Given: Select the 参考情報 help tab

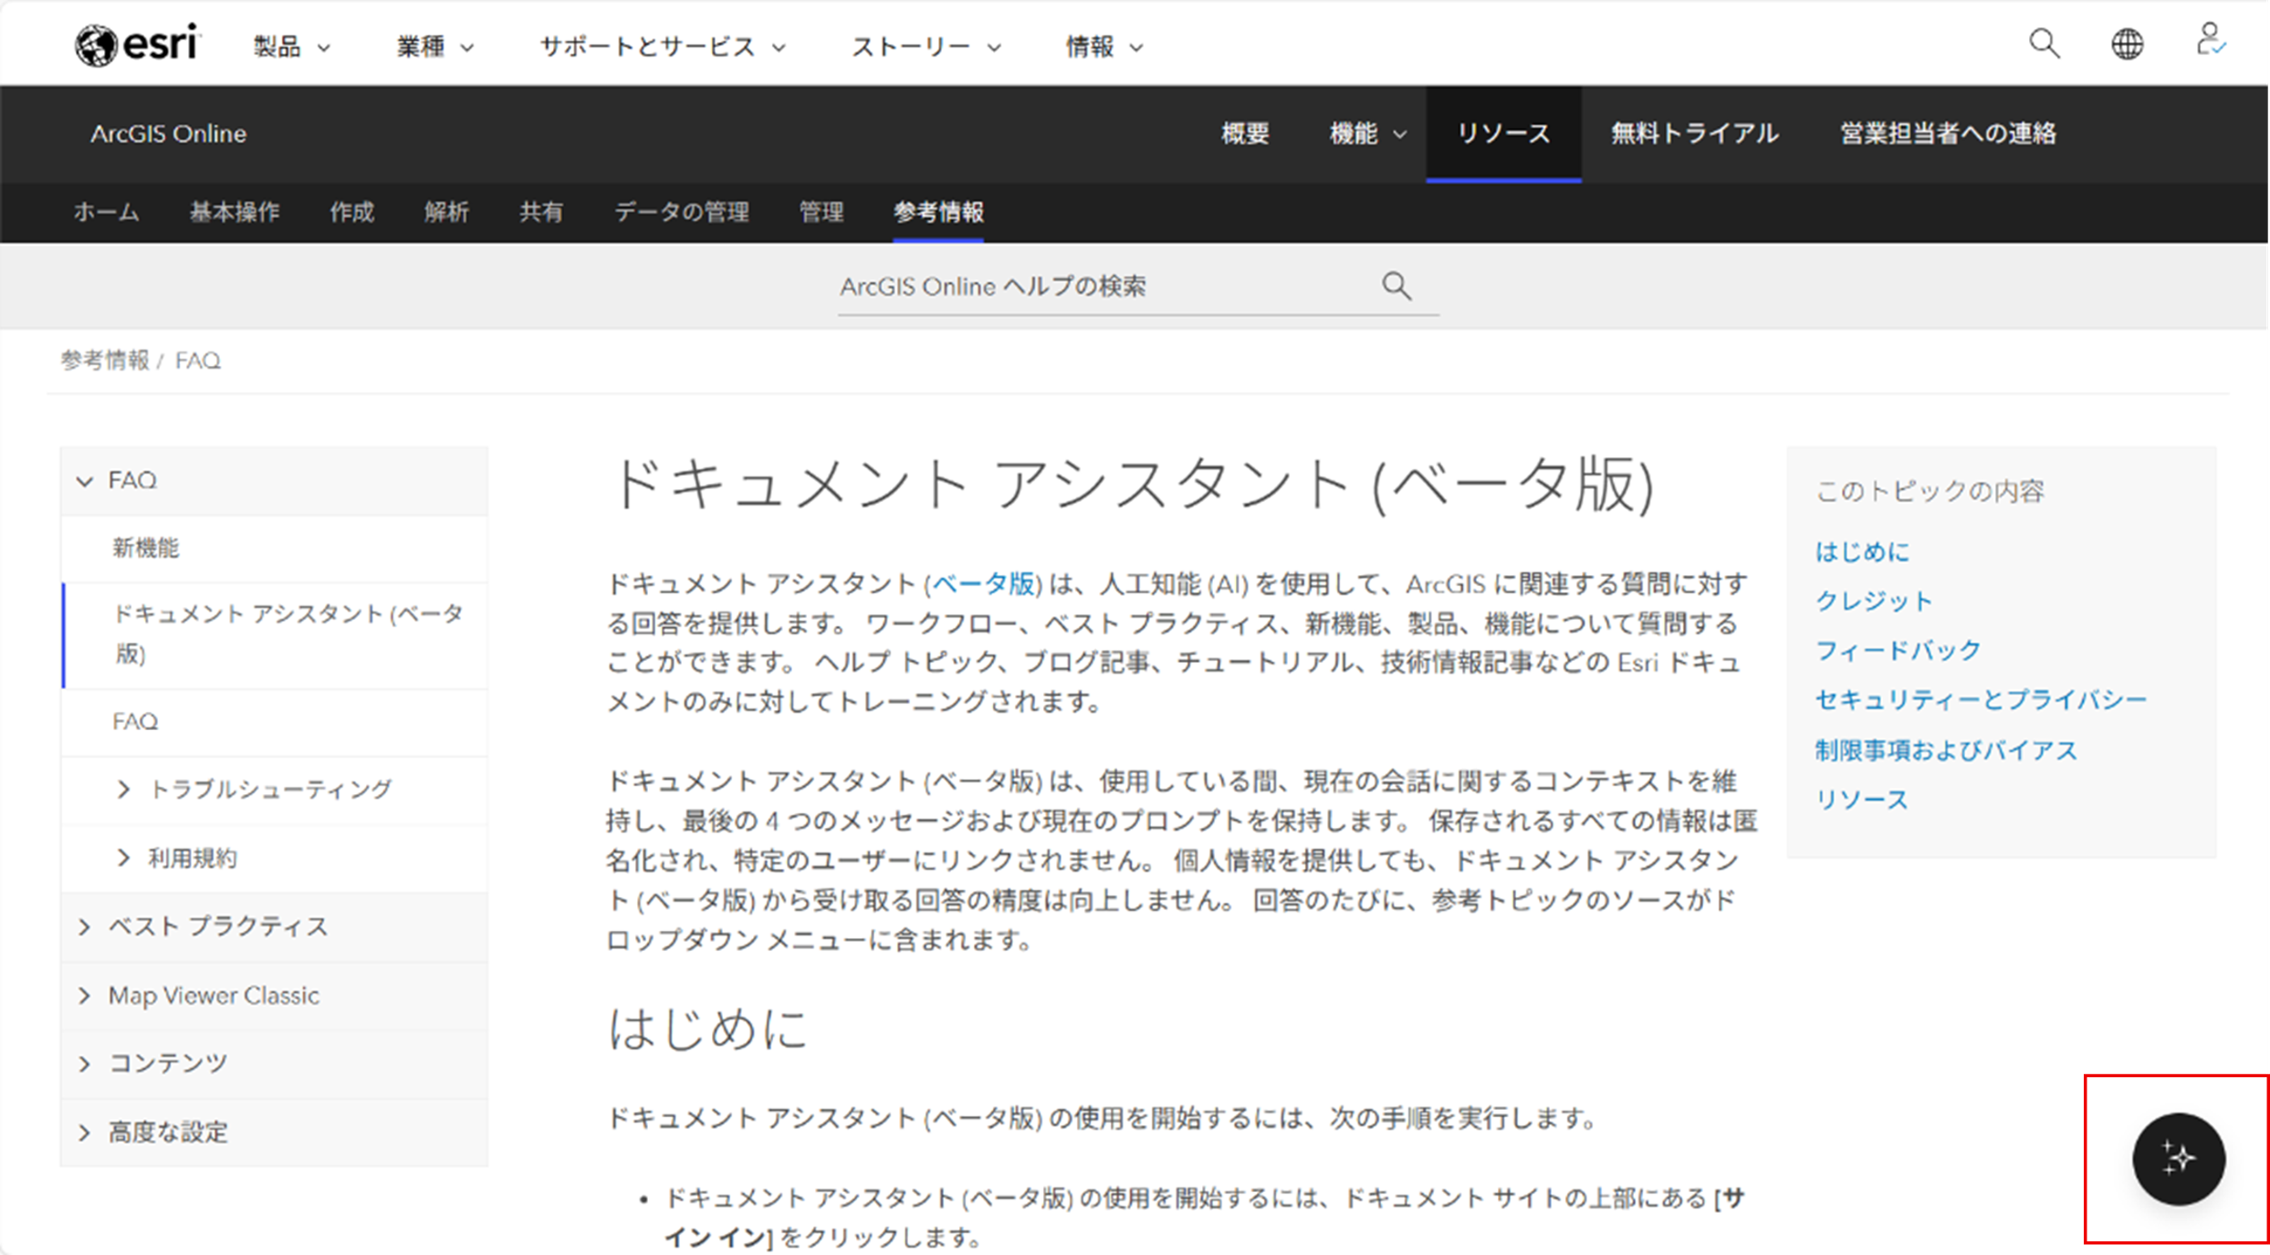Looking at the screenshot, I should (x=938, y=213).
